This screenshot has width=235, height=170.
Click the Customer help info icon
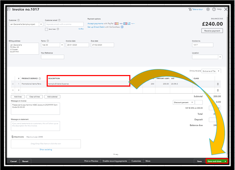[18, 20]
